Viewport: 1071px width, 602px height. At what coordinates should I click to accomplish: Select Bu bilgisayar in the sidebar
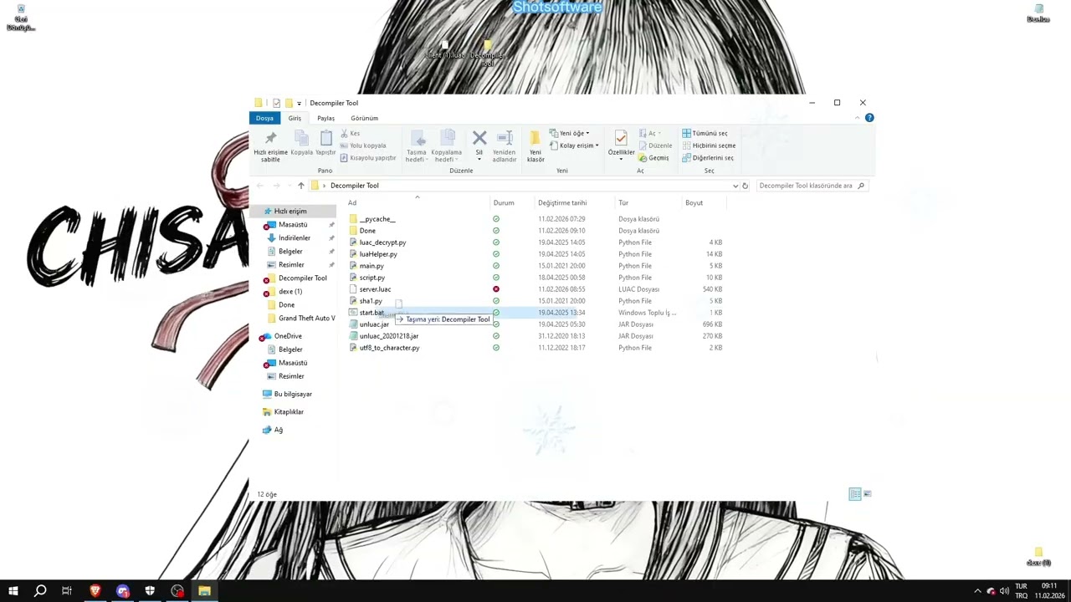click(293, 394)
